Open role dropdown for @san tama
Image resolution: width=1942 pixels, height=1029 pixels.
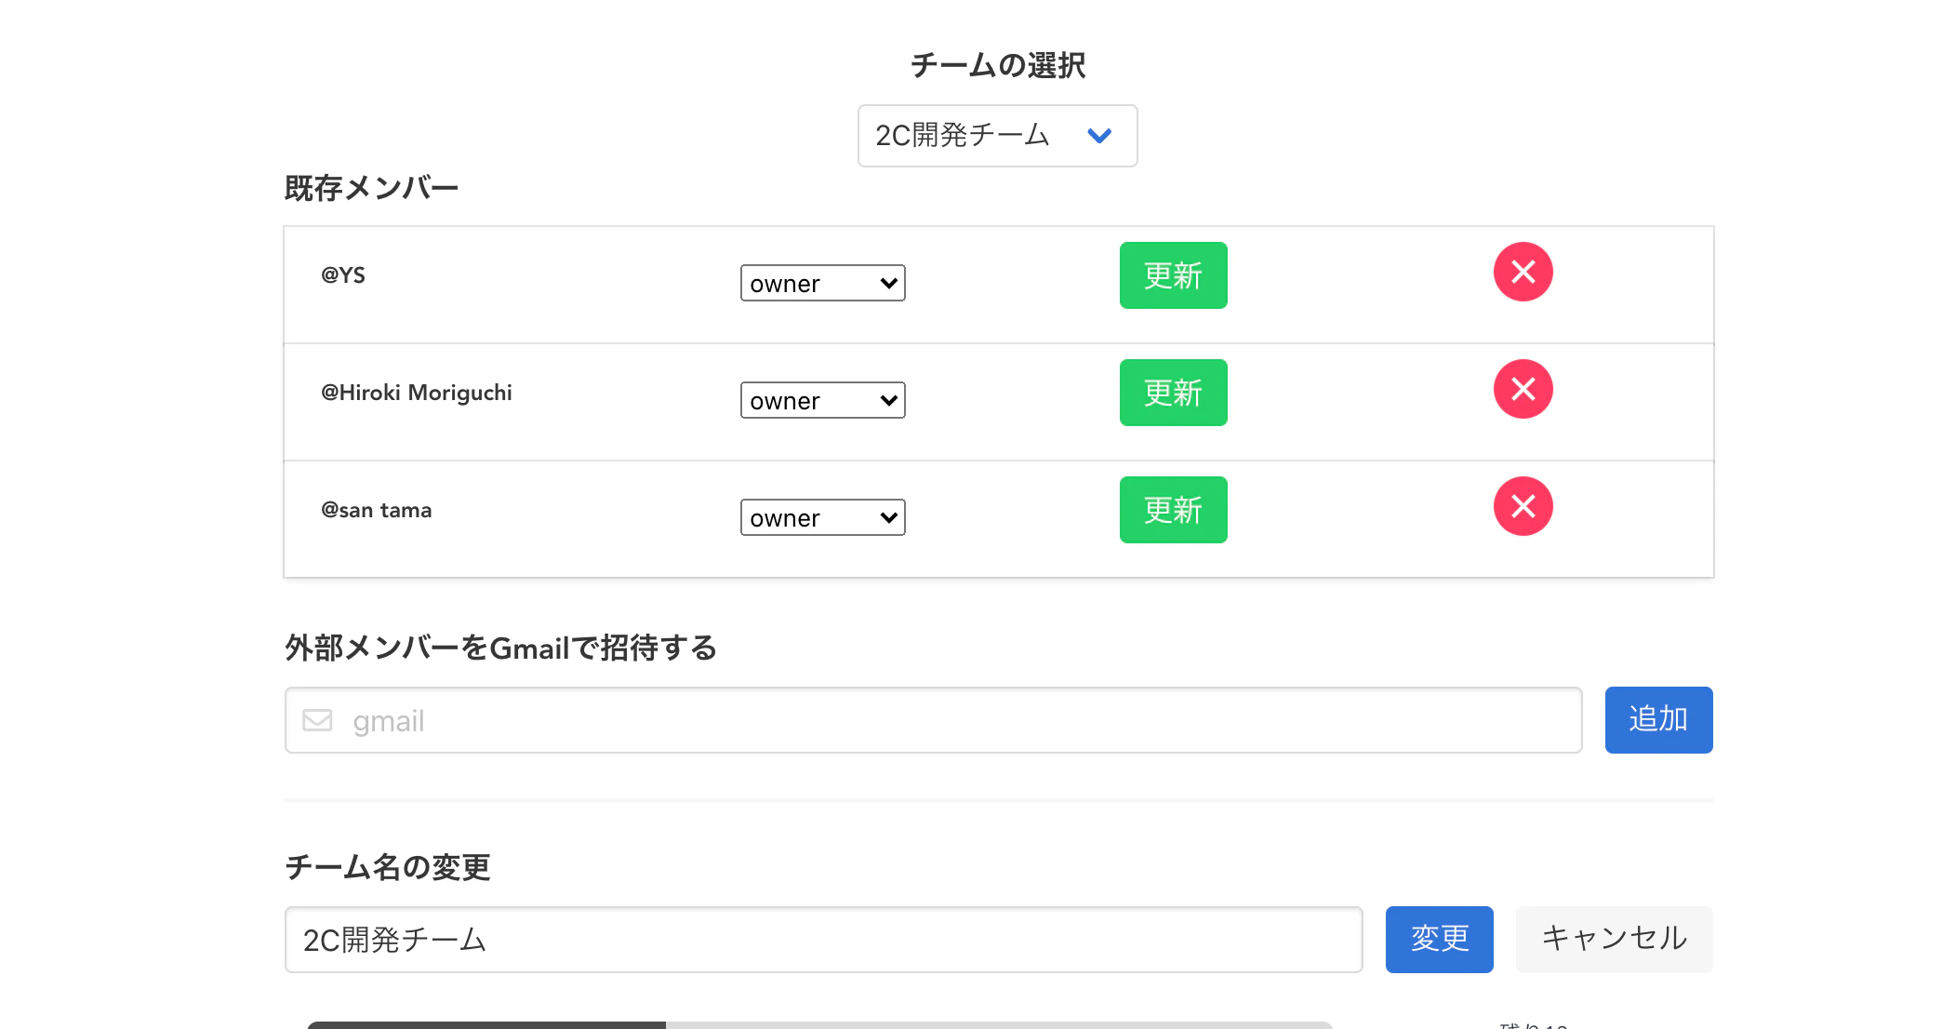(x=822, y=517)
